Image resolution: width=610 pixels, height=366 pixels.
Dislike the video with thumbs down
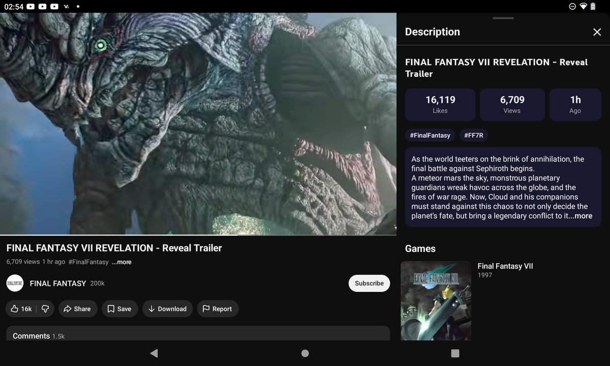point(45,309)
